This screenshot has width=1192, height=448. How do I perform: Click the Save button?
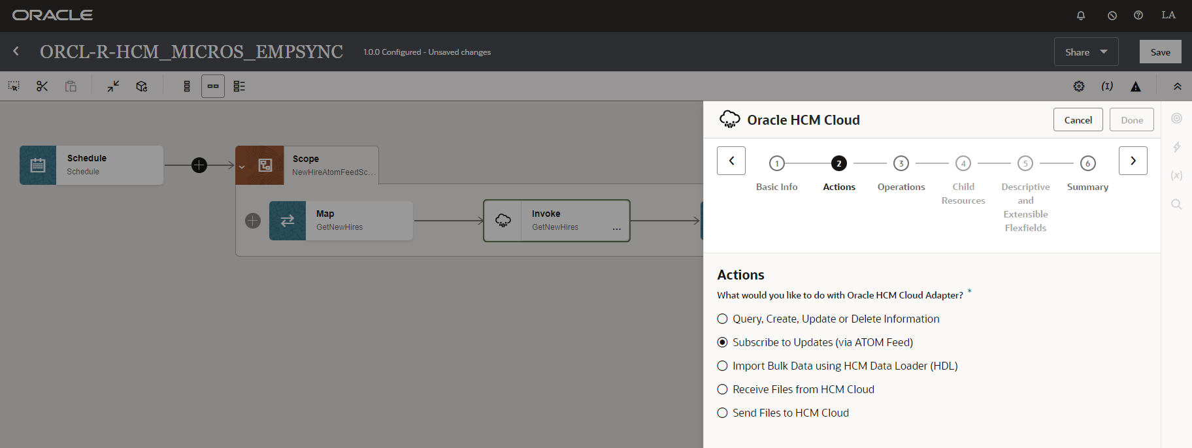[x=1161, y=52]
